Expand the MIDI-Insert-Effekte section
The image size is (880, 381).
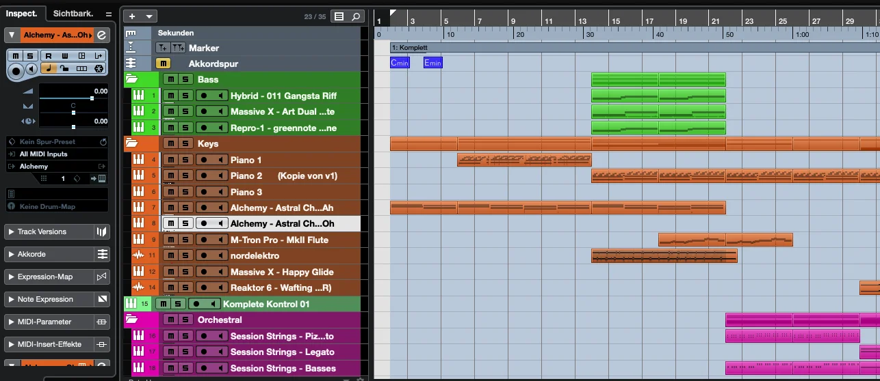pyautogui.click(x=11, y=344)
